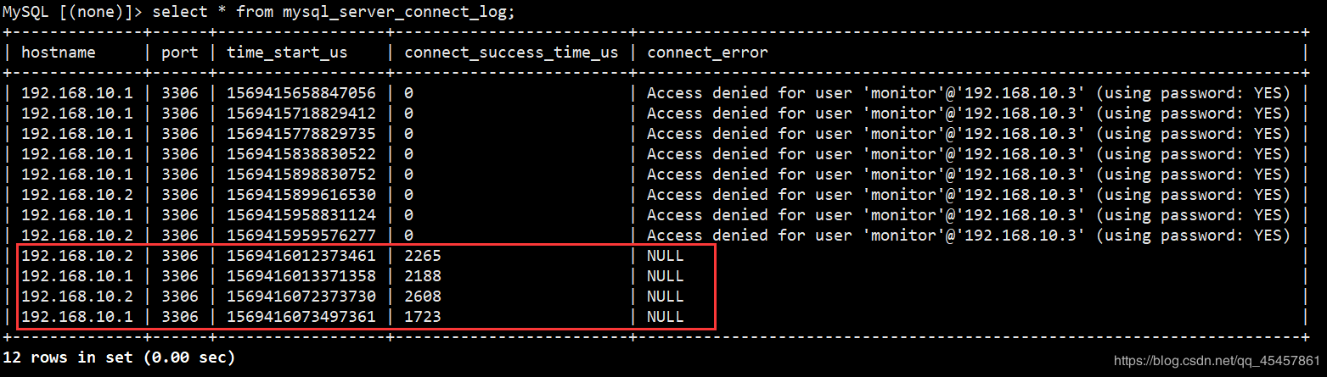Click timestamp 1569415899616530
The width and height of the screenshot is (1327, 377).
[x=301, y=194]
